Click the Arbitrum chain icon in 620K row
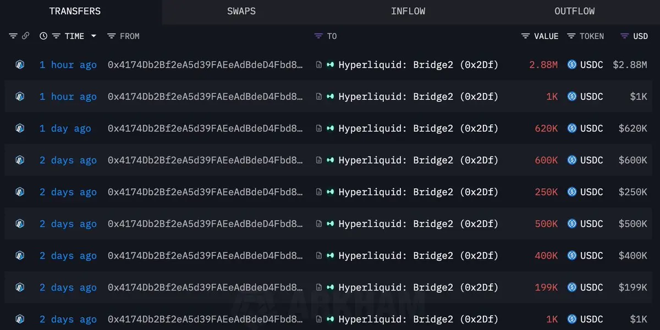 [20, 128]
